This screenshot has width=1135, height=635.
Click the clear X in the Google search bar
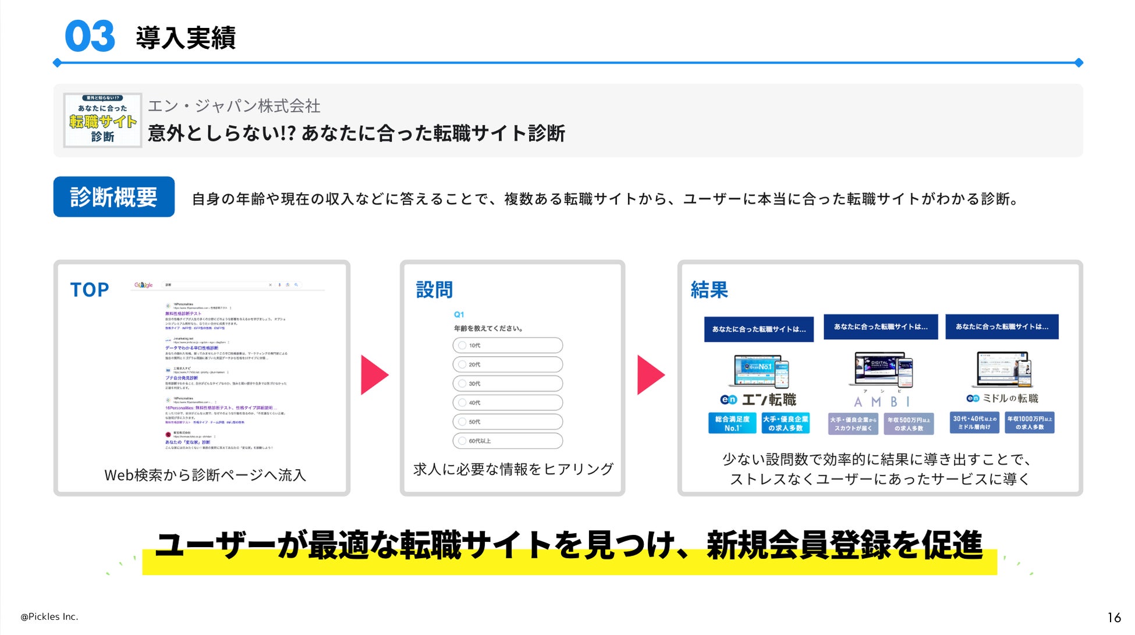pyautogui.click(x=270, y=285)
